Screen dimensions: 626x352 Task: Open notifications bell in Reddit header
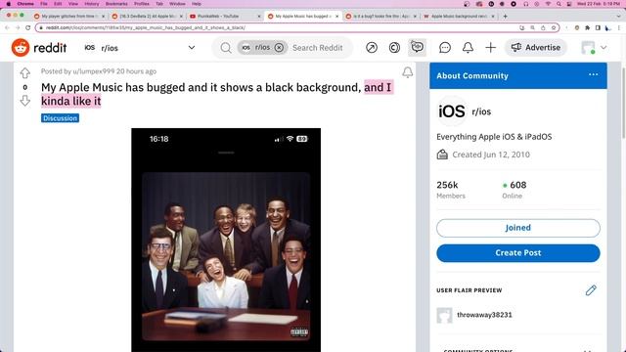(x=468, y=48)
